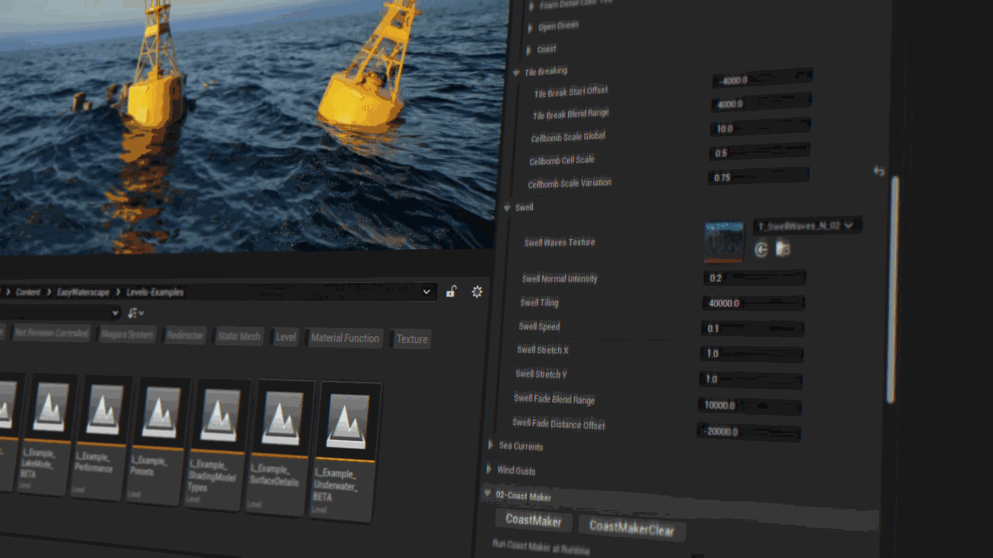The image size is (993, 558).
Task: Expand the Sea Currents section
Action: pyautogui.click(x=490, y=445)
